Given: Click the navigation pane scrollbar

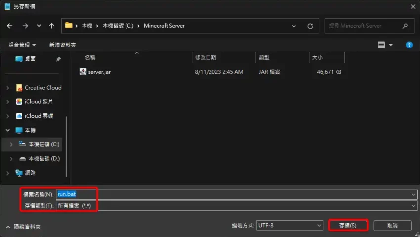Looking at the screenshot, I should tap(66, 146).
